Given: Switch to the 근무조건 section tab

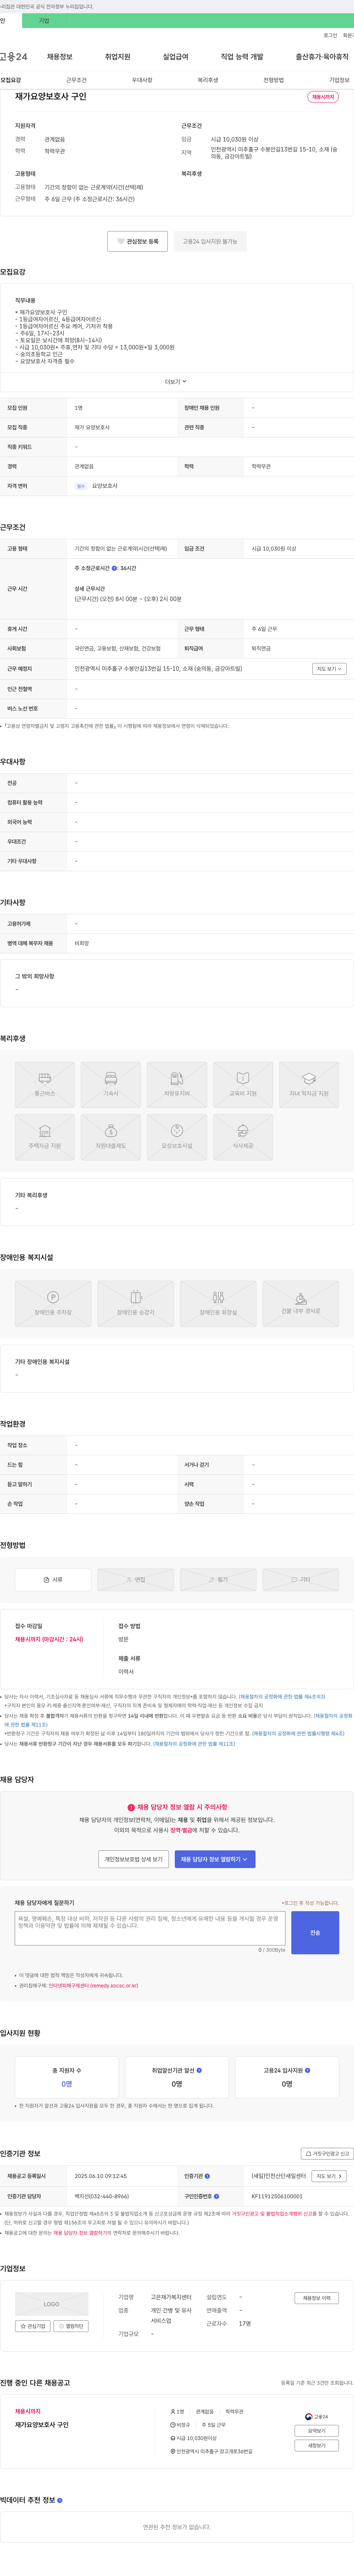Looking at the screenshot, I should 76,80.
